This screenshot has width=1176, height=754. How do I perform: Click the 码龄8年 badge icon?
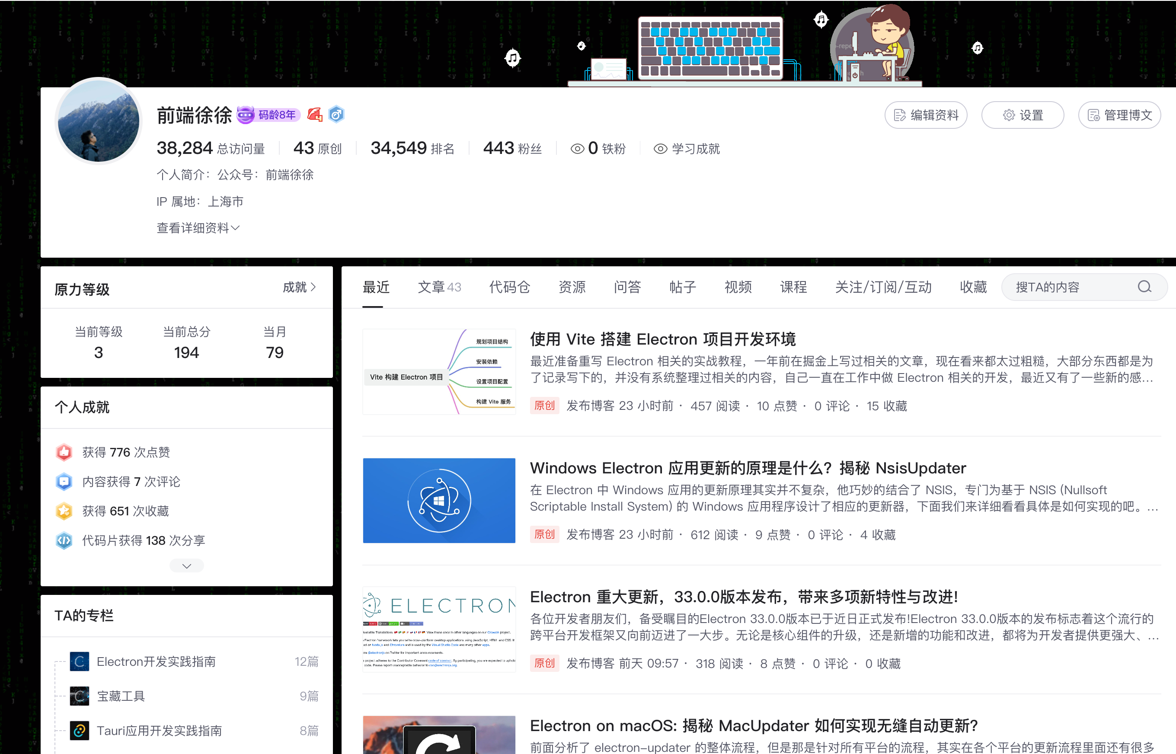tap(268, 115)
